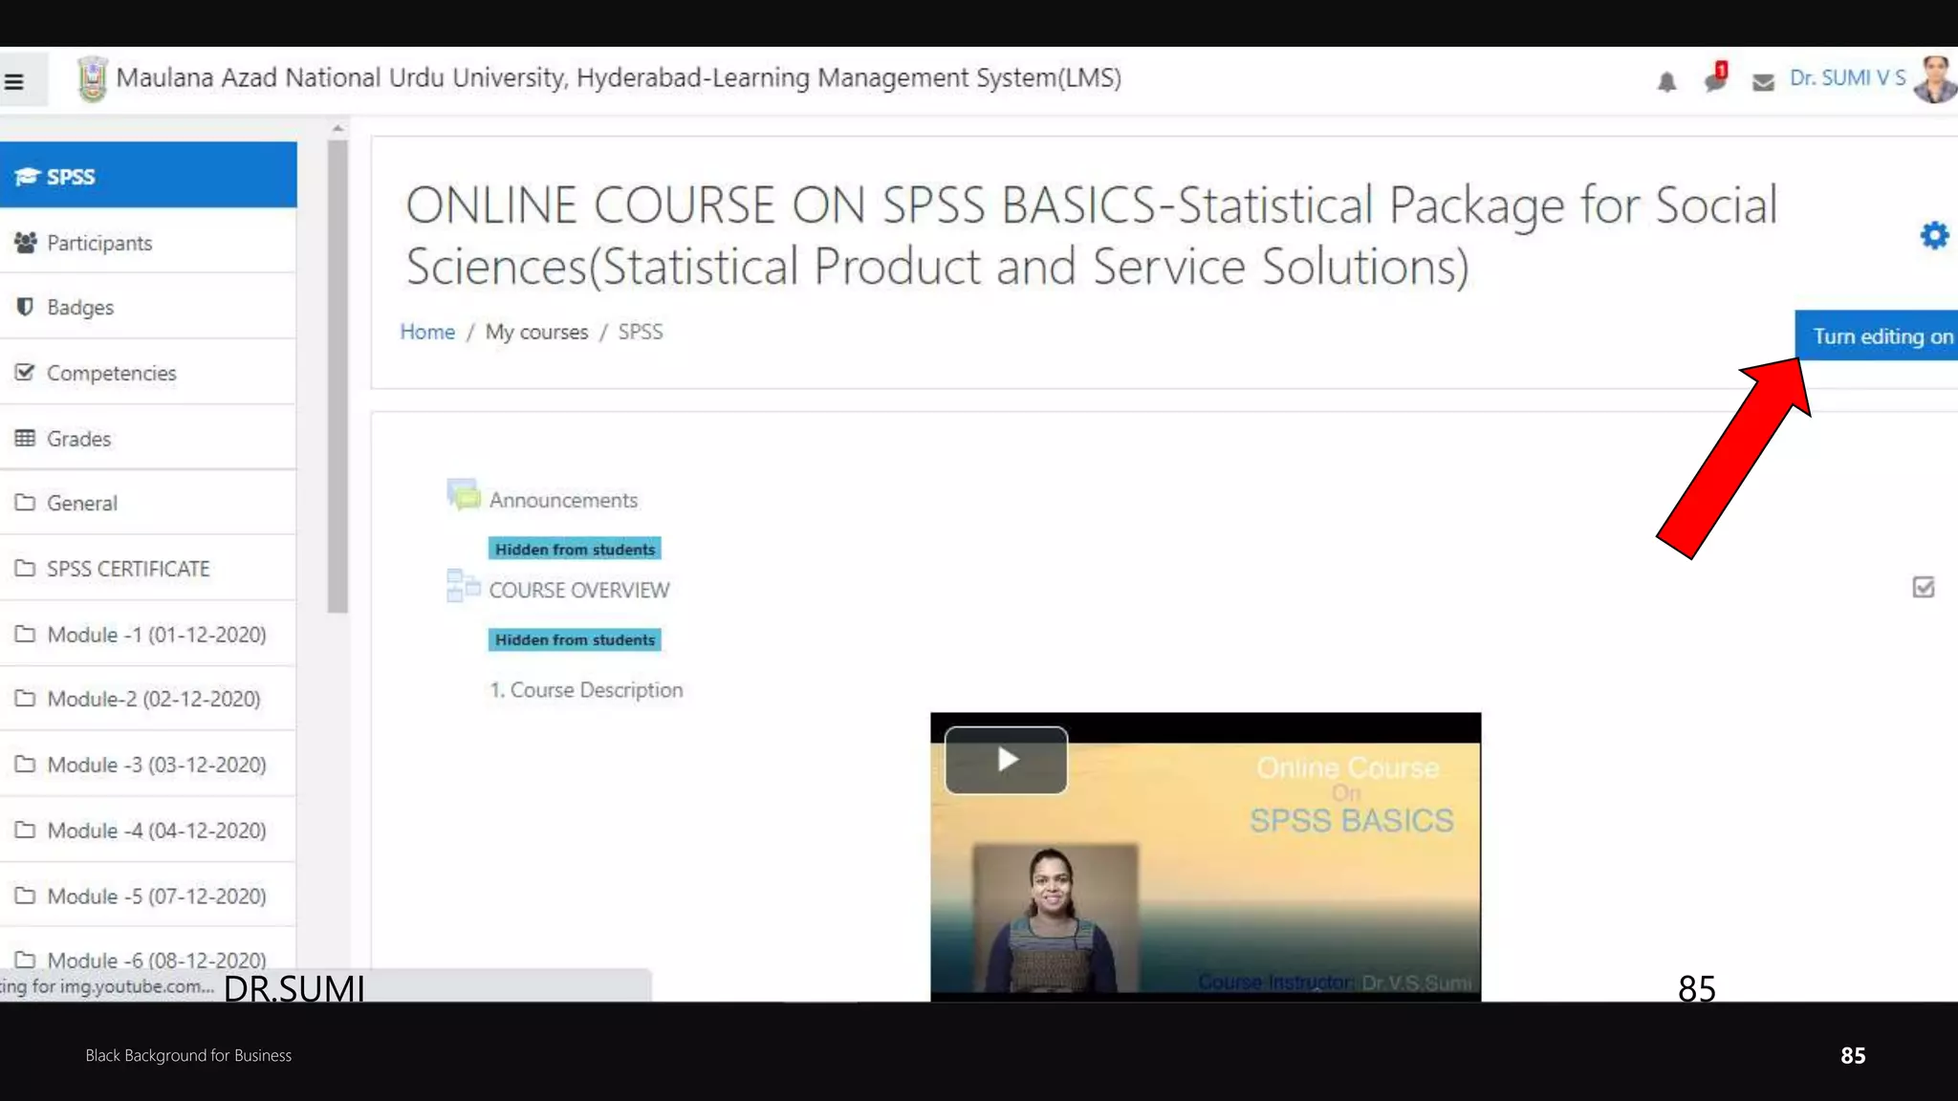Click the university logo
Image resolution: width=1958 pixels, height=1101 pixels.
tap(92, 78)
